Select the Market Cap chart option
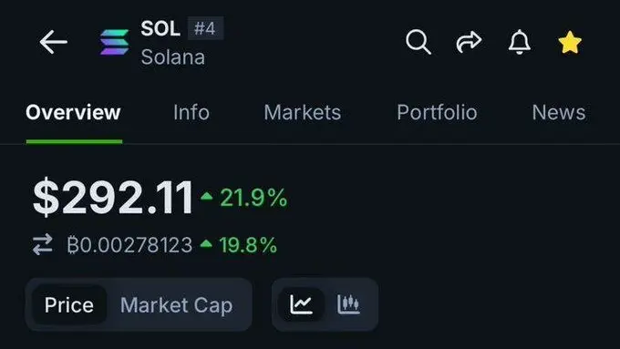Screen dimensions: 620x349 pos(176,305)
